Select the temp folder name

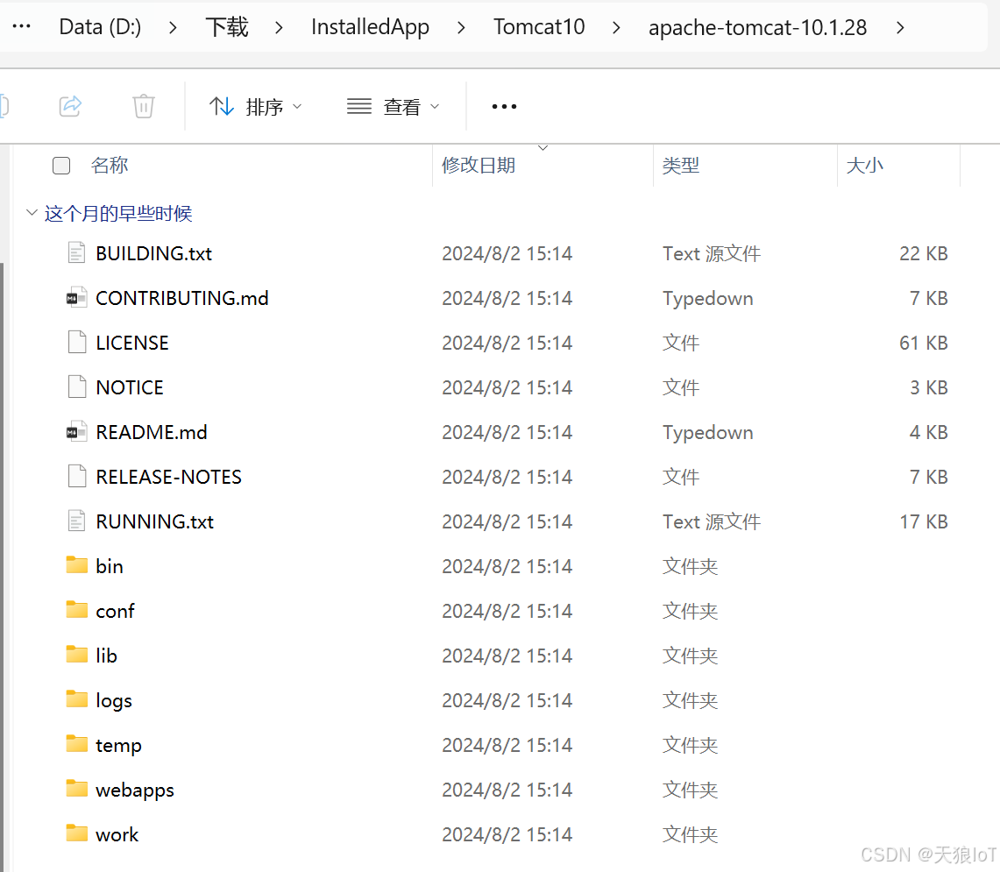point(118,745)
